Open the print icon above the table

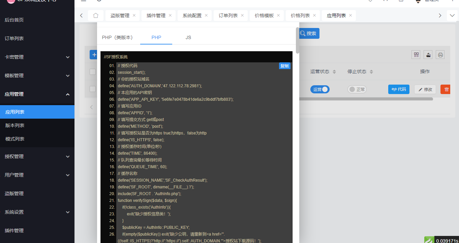point(440,54)
